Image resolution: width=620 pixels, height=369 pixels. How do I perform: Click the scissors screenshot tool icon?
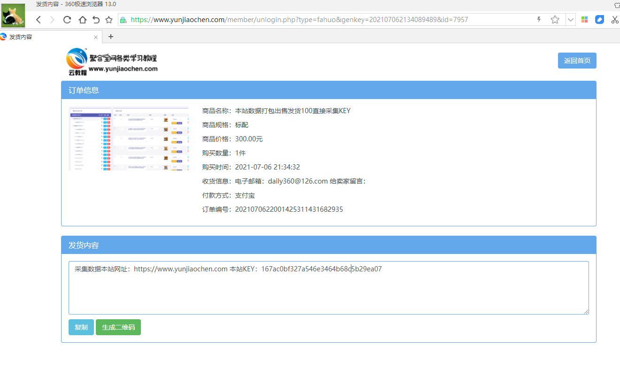tap(614, 20)
